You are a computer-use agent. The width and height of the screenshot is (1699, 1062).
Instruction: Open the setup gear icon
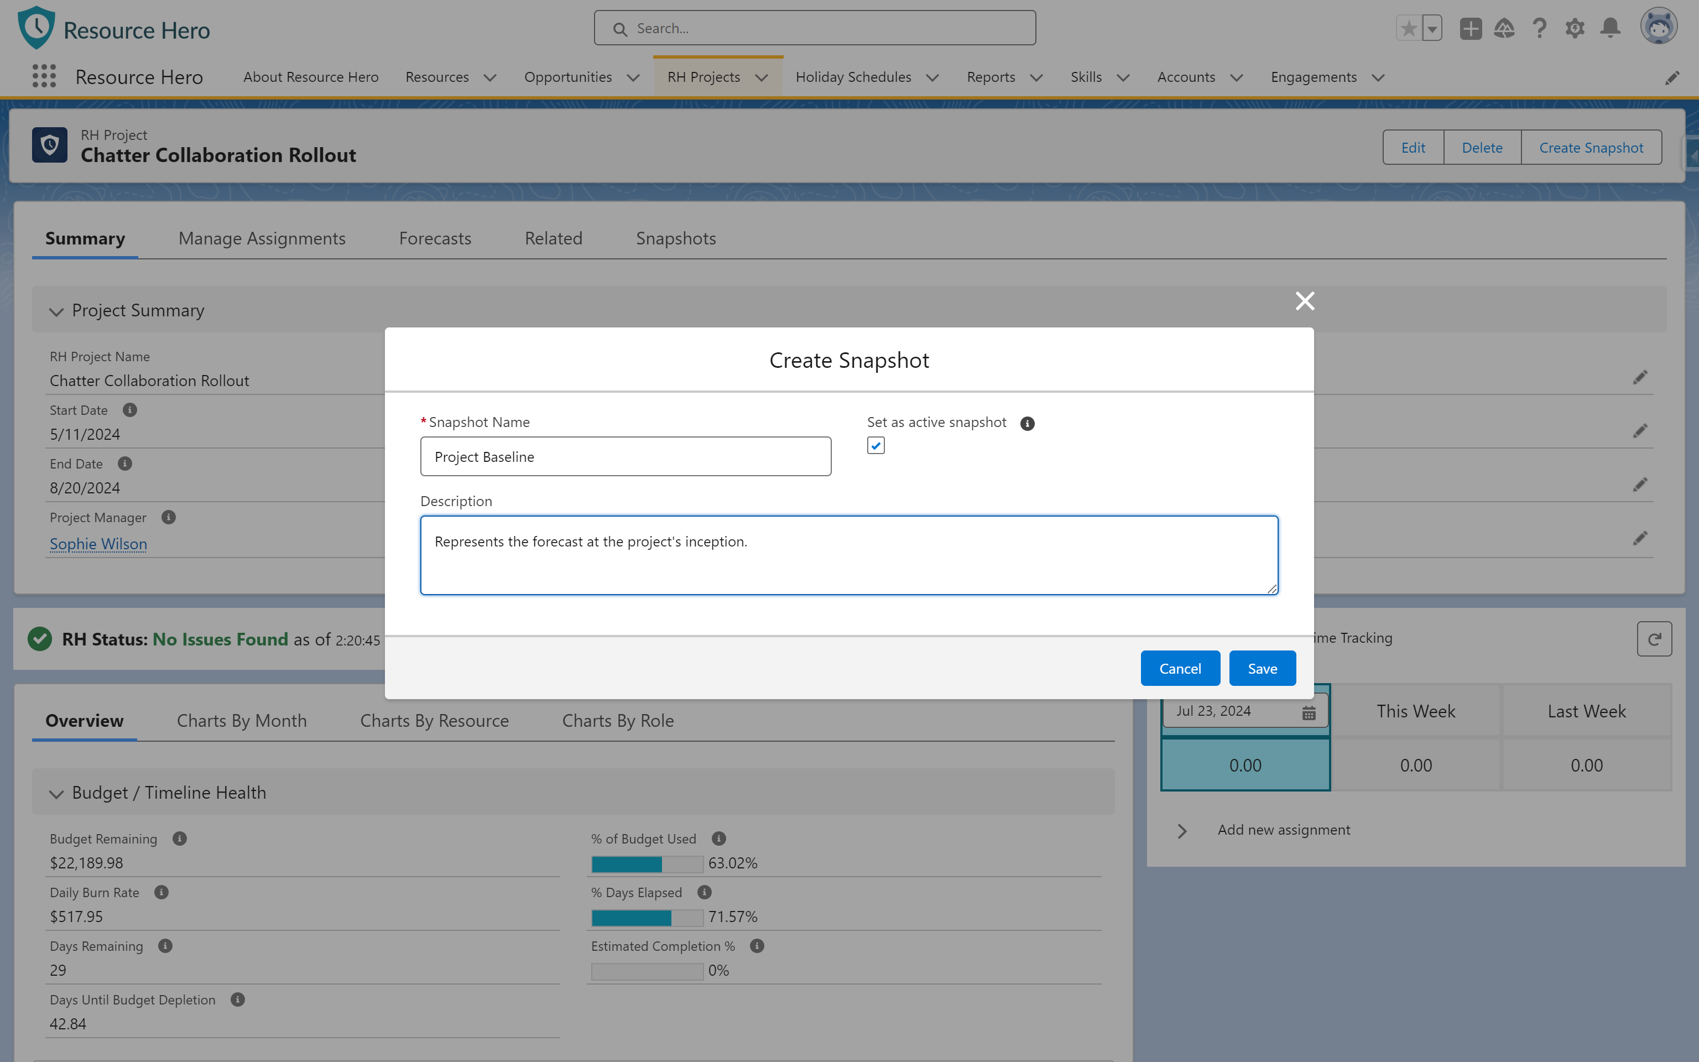[1575, 29]
